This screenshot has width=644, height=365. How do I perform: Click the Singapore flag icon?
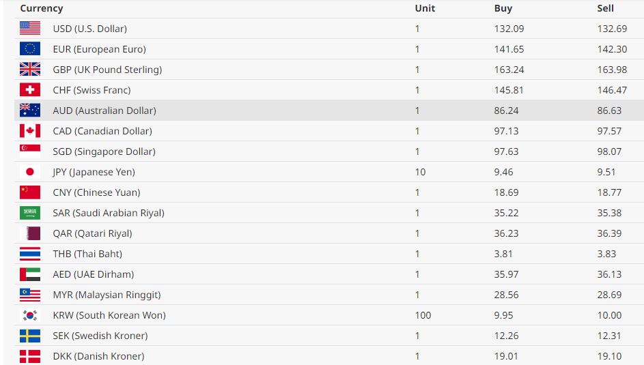[30, 151]
